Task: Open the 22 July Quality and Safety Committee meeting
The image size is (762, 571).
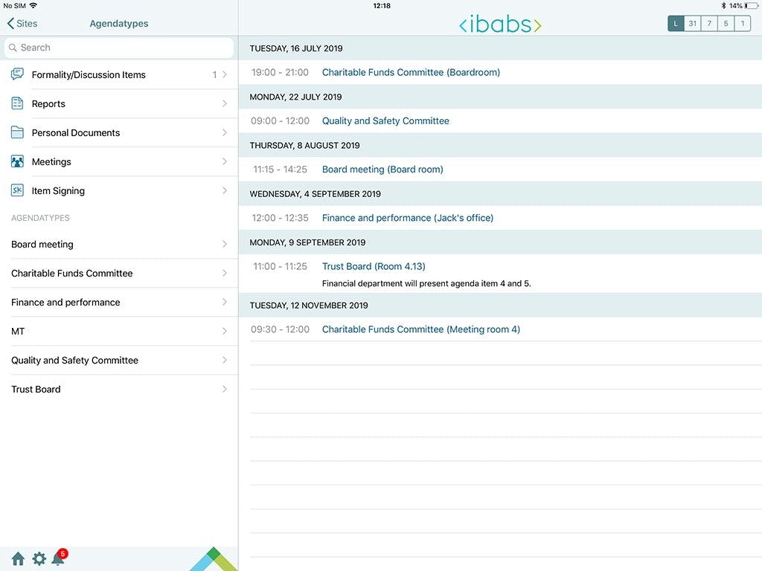Action: point(385,121)
